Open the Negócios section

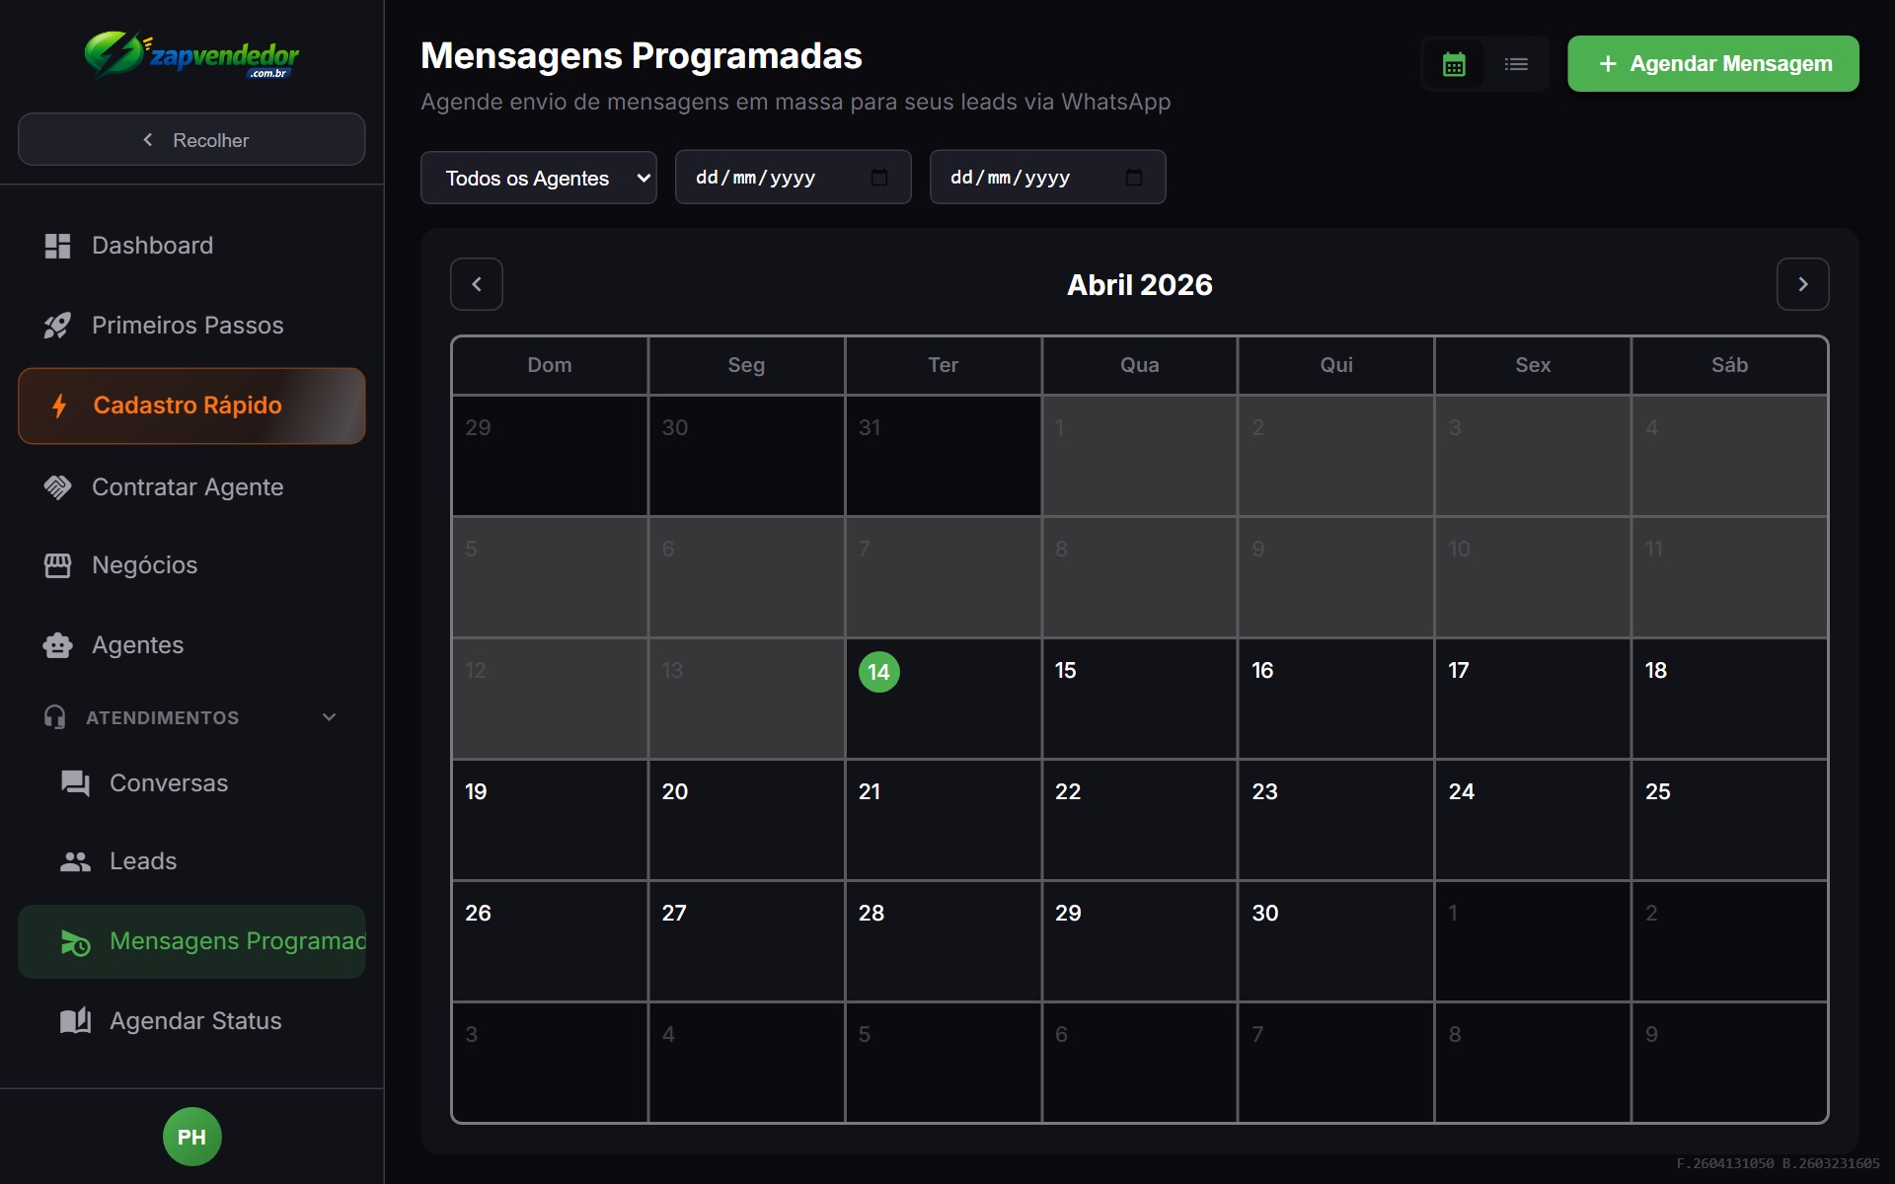point(143,565)
